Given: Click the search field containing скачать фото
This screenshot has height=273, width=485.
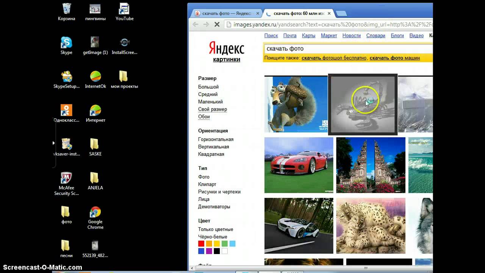Looking at the screenshot, I should click(x=348, y=49).
